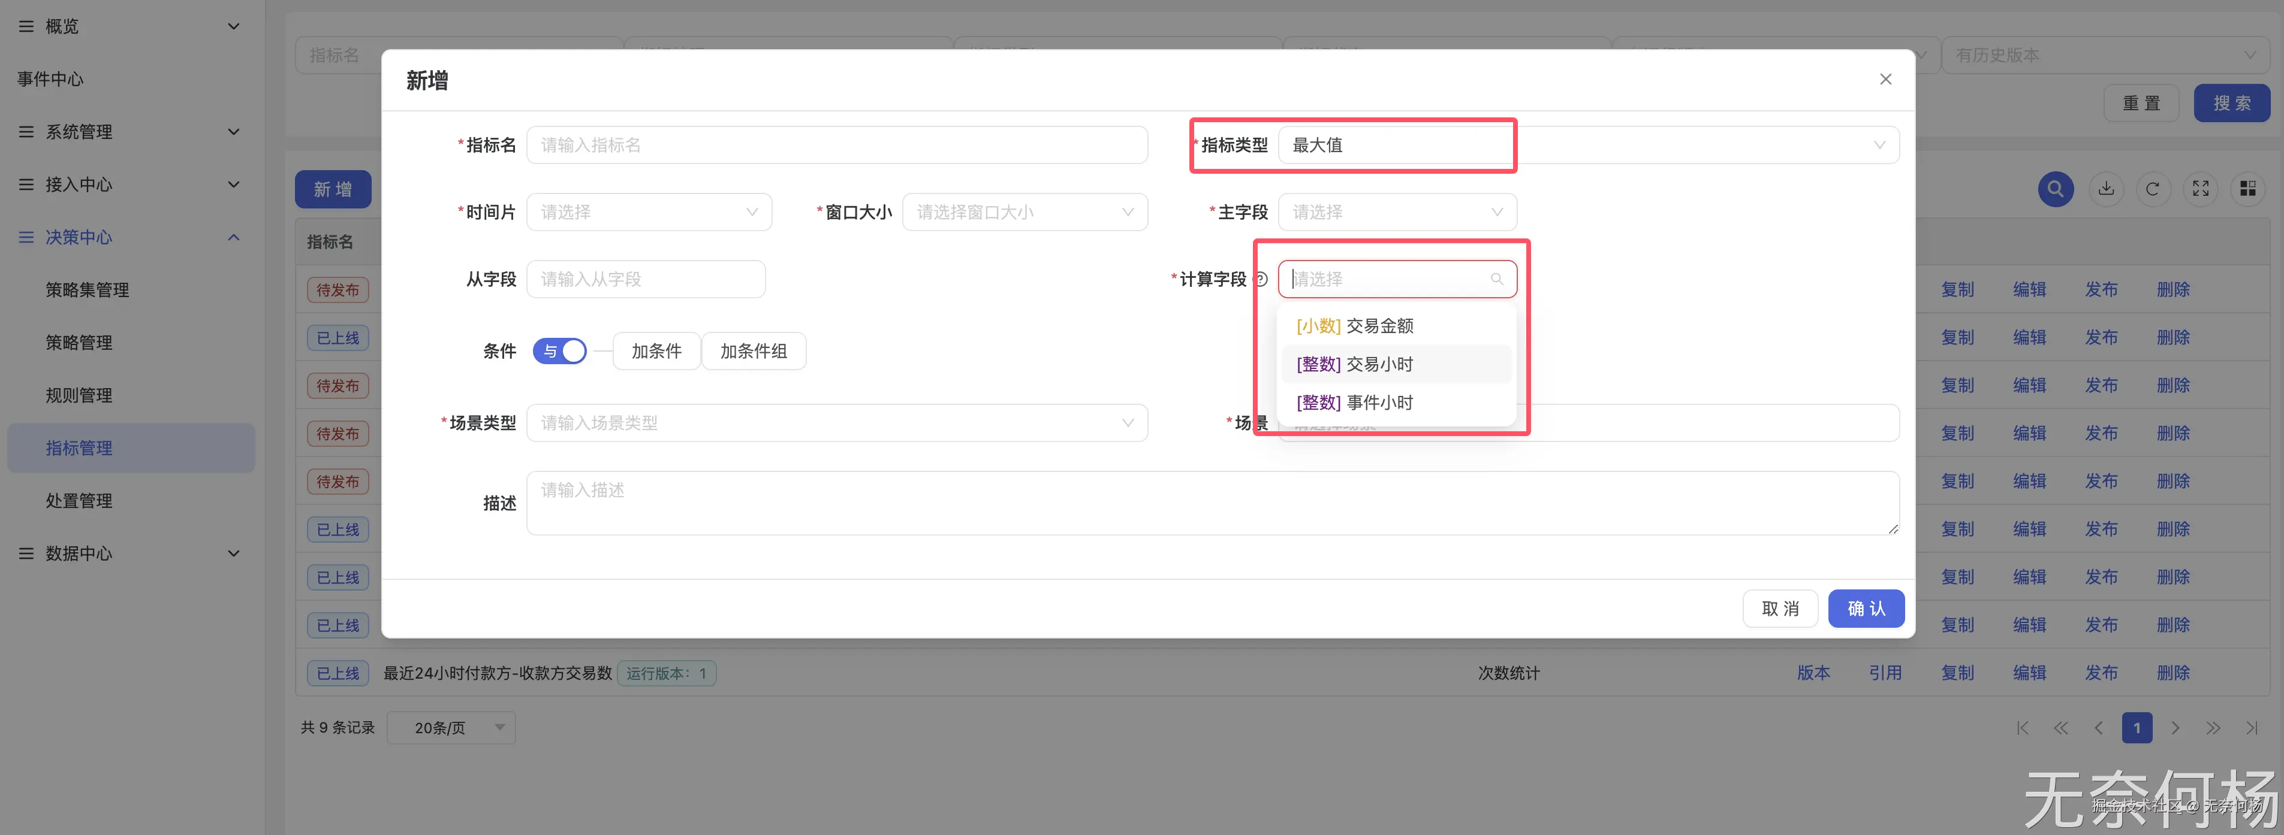The height and width of the screenshot is (835, 2284).
Task: Open the column grid settings icon
Action: 2247,189
